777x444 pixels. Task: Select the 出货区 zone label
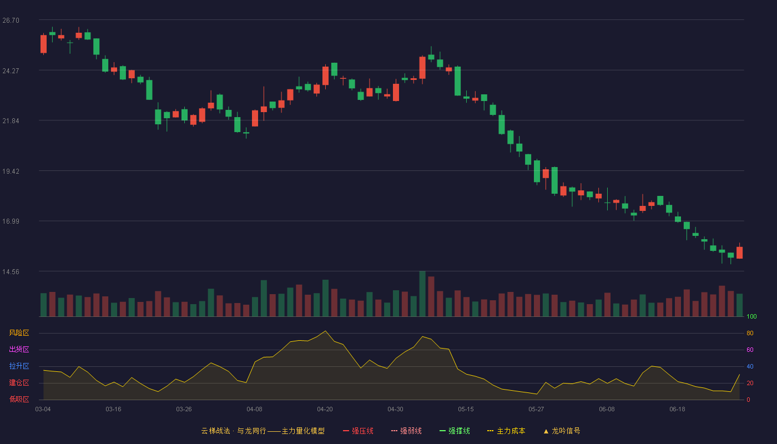[19, 350]
